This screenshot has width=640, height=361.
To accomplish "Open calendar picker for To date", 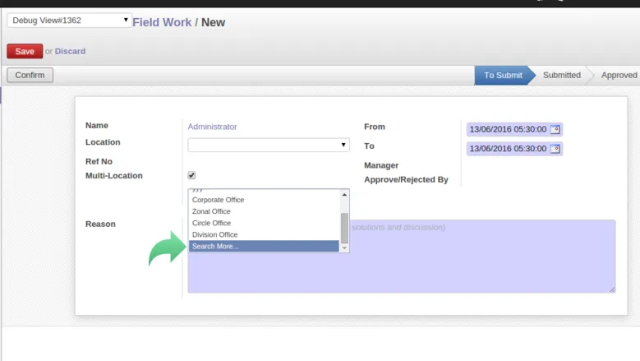I will click(555, 149).
